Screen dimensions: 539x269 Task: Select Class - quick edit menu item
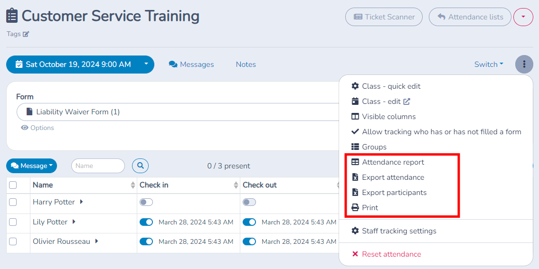(386, 86)
